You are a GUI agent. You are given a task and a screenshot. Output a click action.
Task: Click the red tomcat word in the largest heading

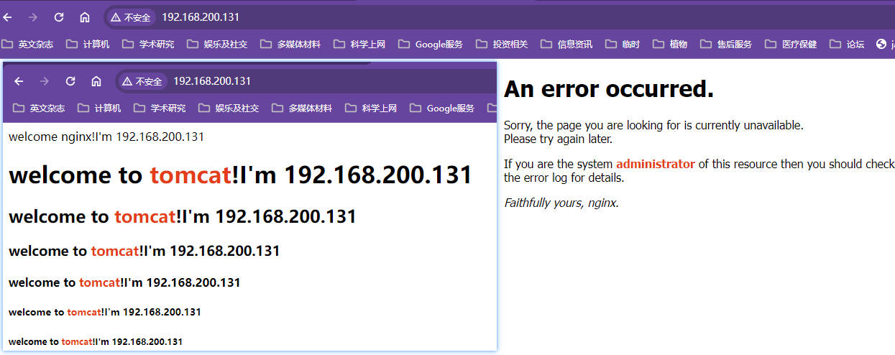[191, 175]
